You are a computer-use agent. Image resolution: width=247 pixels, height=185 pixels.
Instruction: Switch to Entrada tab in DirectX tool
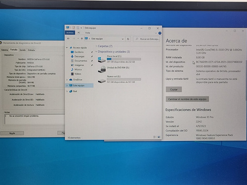pyautogui.click(x=31, y=50)
